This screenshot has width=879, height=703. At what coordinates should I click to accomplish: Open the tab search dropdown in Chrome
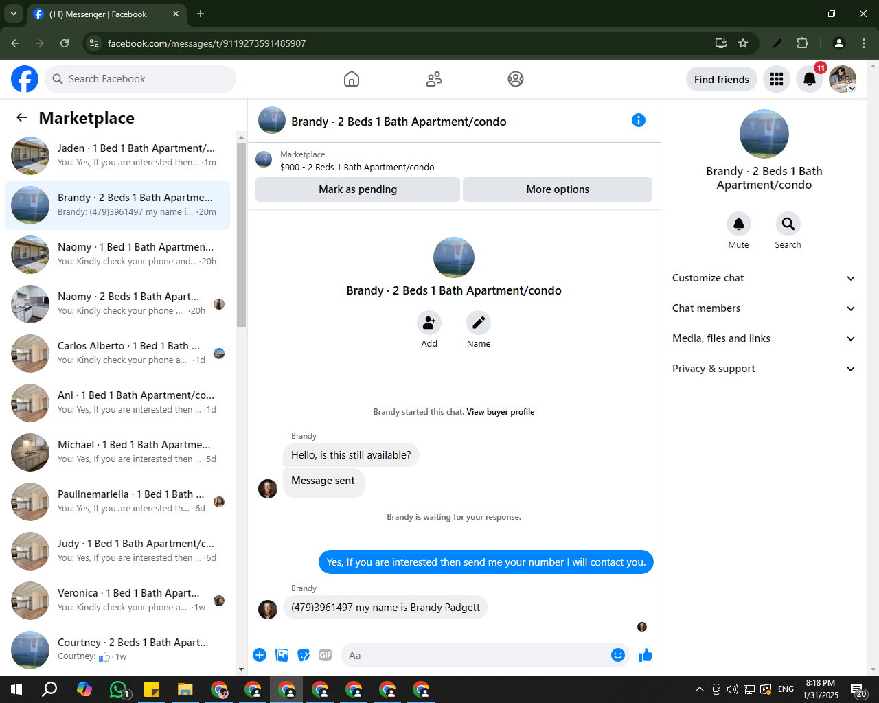tap(14, 14)
